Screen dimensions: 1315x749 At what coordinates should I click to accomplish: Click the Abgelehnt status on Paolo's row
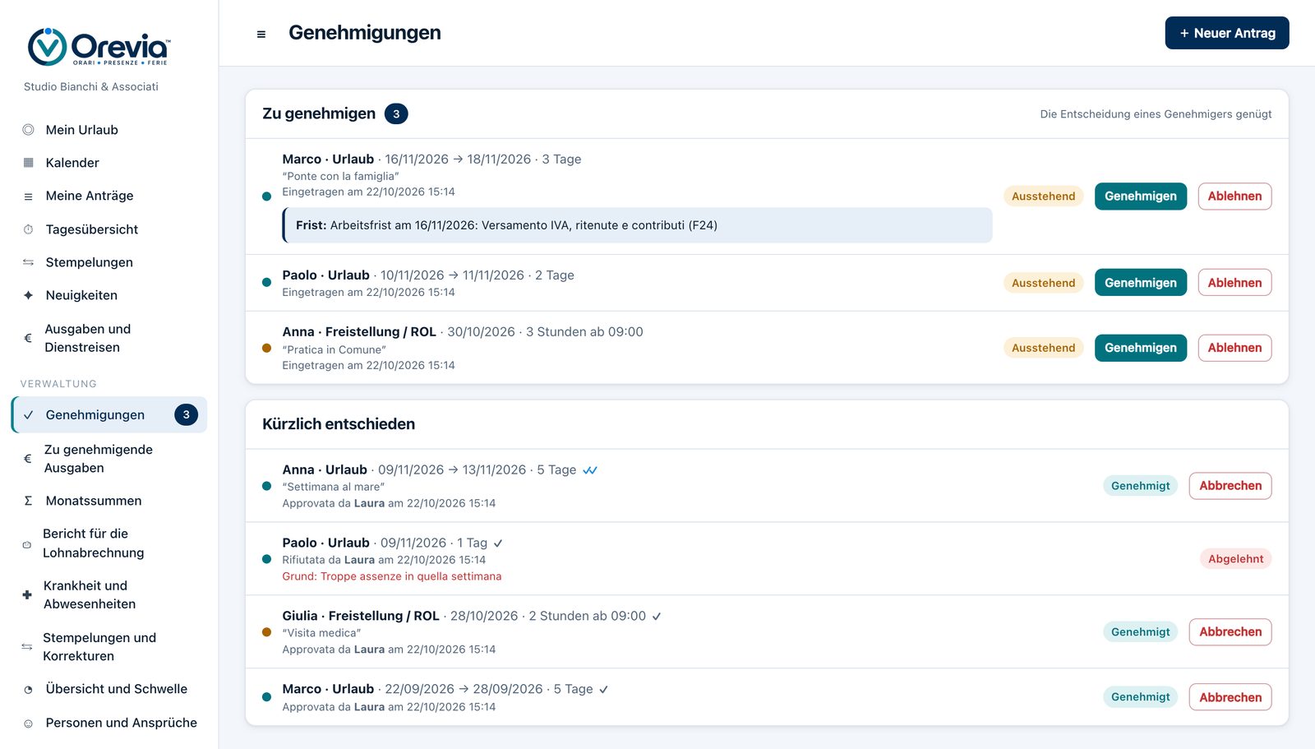click(1235, 559)
